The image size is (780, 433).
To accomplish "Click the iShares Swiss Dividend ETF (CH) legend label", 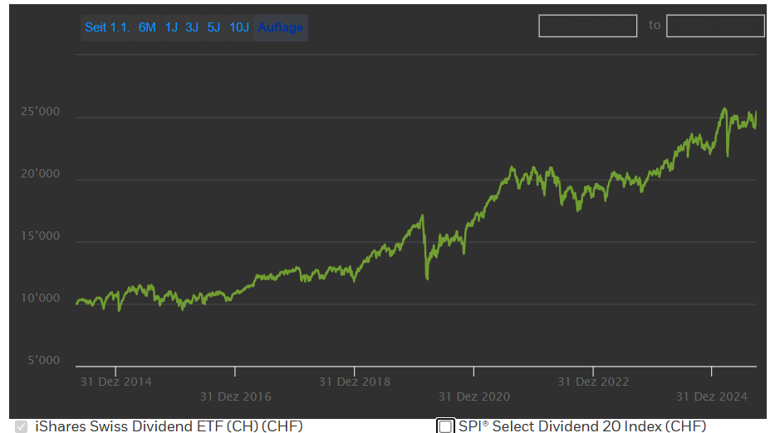I will [169, 426].
